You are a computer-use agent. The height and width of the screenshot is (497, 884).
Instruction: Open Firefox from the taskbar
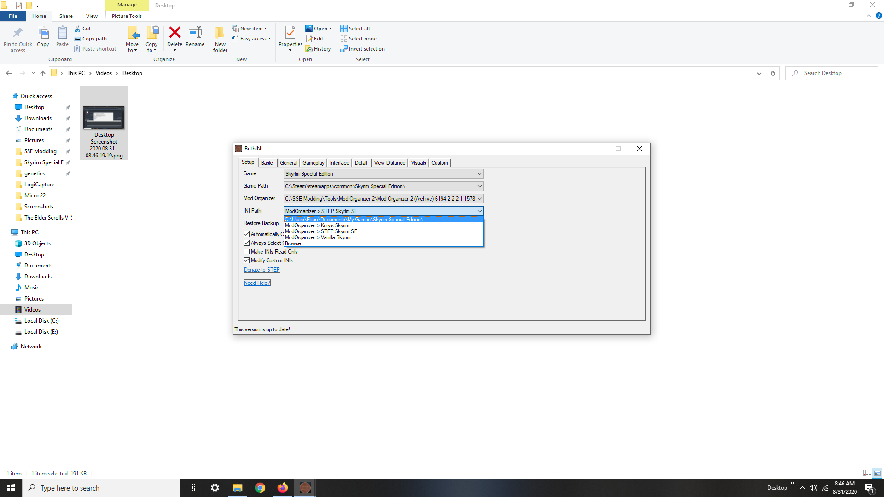click(x=283, y=488)
